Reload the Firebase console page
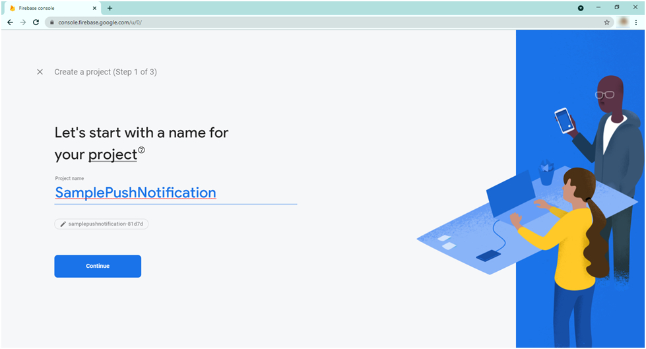 (36, 22)
